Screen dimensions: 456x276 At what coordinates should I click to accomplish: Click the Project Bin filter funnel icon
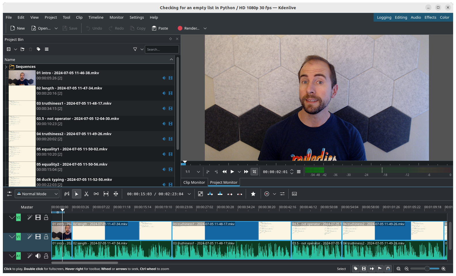135,49
